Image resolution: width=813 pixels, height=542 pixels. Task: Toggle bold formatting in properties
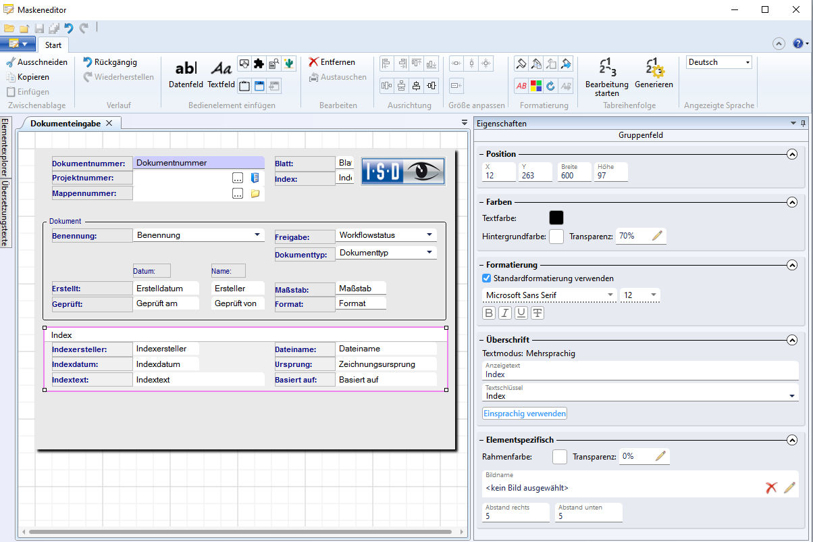489,313
